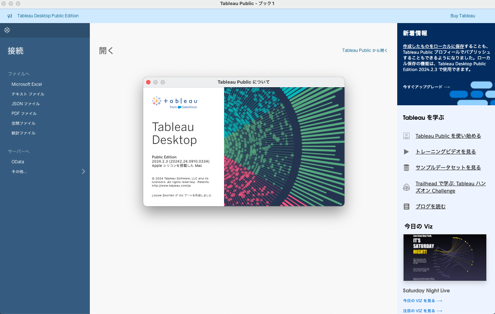The image size is (495, 314).
Task: Click 注目の VIZ を見る link
Action: tap(422, 311)
